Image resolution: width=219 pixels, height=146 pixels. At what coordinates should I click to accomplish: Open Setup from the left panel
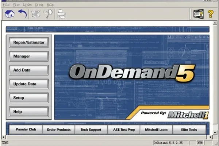tap(29, 98)
